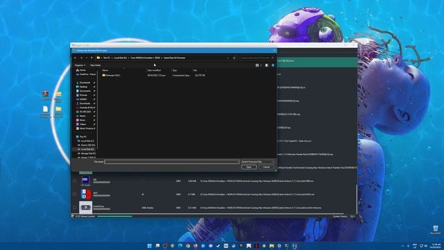Click the Ryujinx status bar refresh icon

72,216
